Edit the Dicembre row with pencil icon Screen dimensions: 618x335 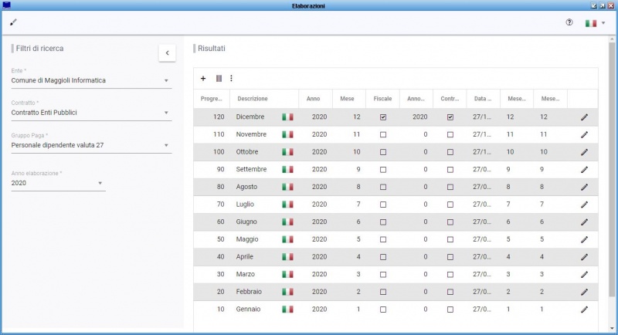584,117
